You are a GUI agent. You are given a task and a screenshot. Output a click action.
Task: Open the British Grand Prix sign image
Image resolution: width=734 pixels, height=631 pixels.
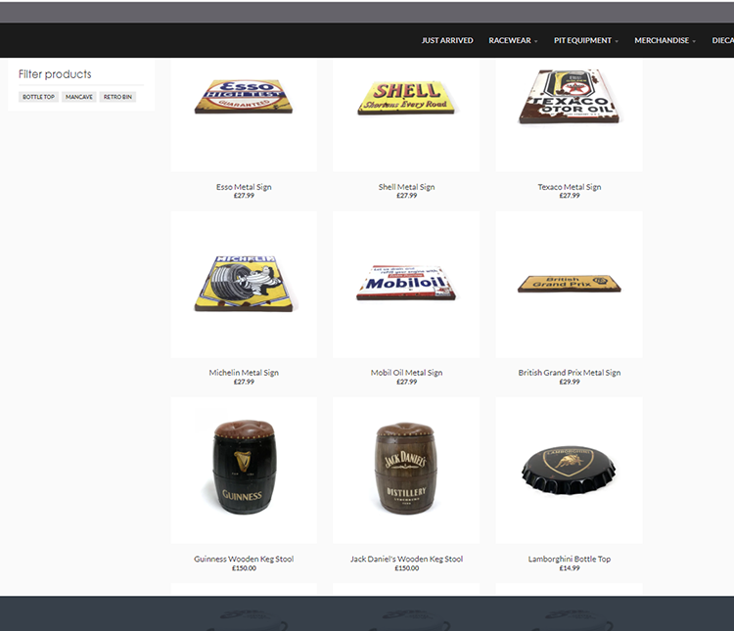coord(570,284)
